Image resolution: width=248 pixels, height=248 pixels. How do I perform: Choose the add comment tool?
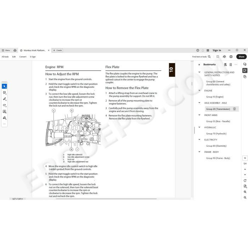4,92
